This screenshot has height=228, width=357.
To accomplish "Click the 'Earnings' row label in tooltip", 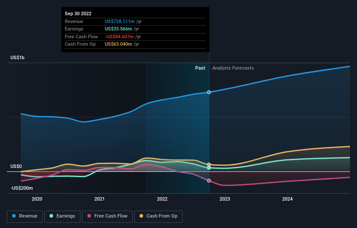I will click(74, 29).
